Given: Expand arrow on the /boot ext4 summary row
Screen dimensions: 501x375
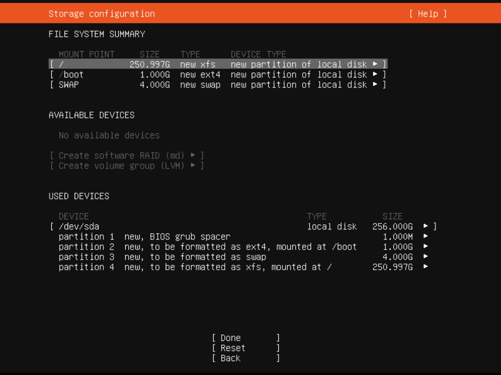Looking at the screenshot, I should [x=375, y=75].
